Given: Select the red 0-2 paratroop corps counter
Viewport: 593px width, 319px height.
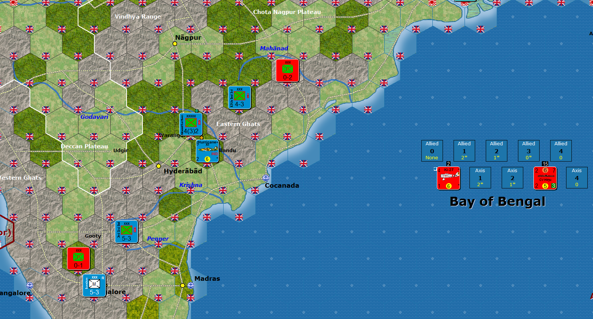Looking at the screenshot, I should tap(287, 70).
